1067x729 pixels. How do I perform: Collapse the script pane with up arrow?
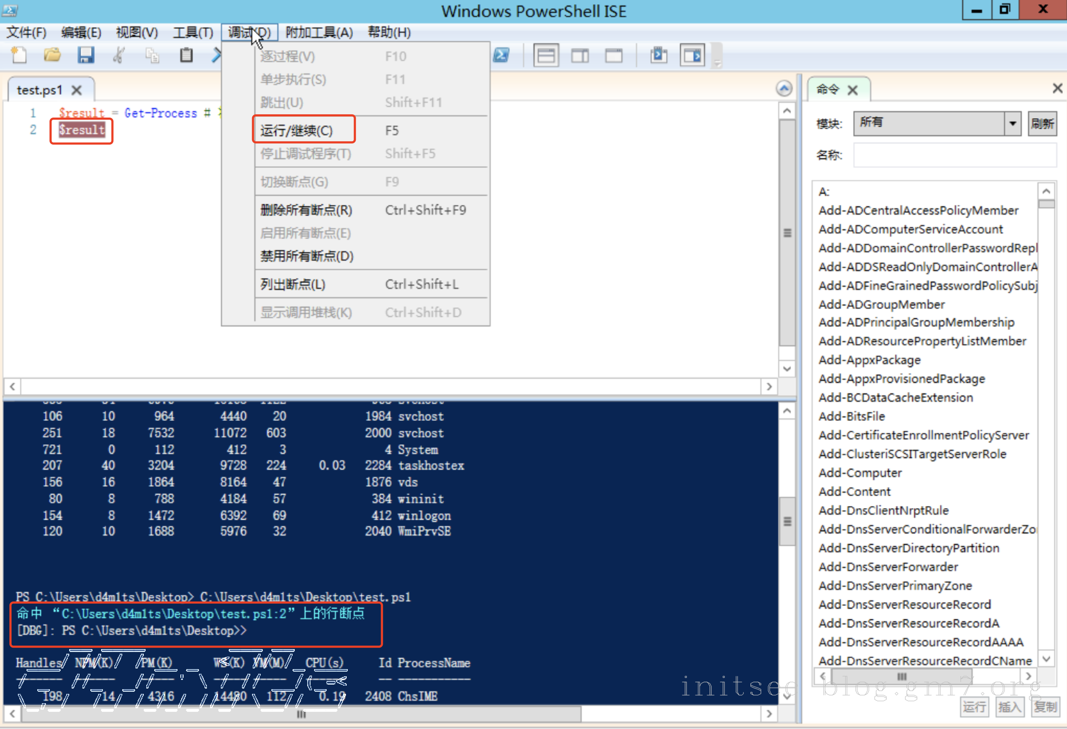point(784,88)
